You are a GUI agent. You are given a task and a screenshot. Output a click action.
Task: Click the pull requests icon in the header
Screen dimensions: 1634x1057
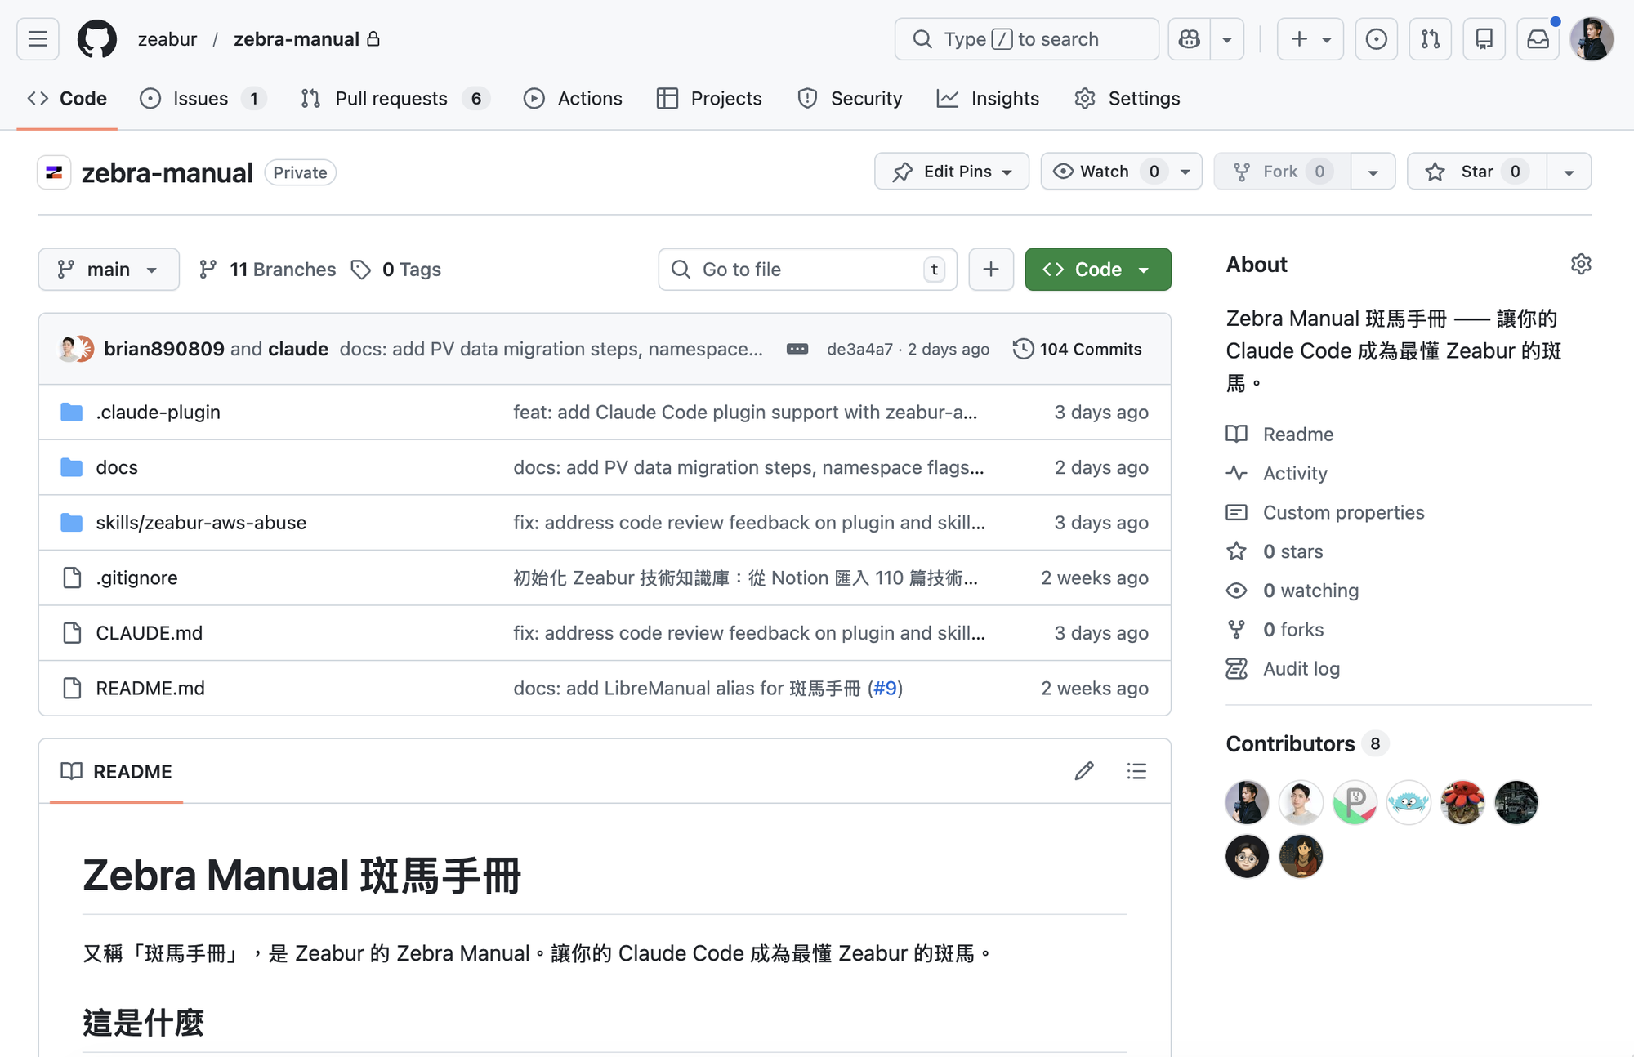(1430, 38)
